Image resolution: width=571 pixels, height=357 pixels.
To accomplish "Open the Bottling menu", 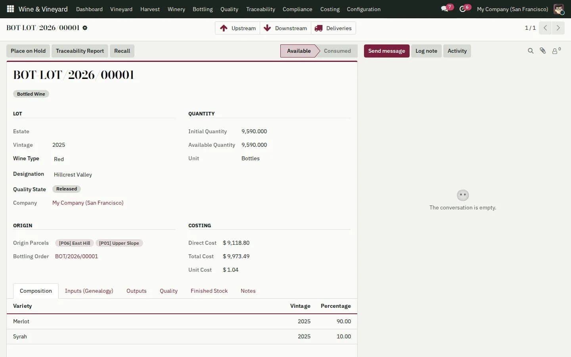I will pyautogui.click(x=203, y=9).
